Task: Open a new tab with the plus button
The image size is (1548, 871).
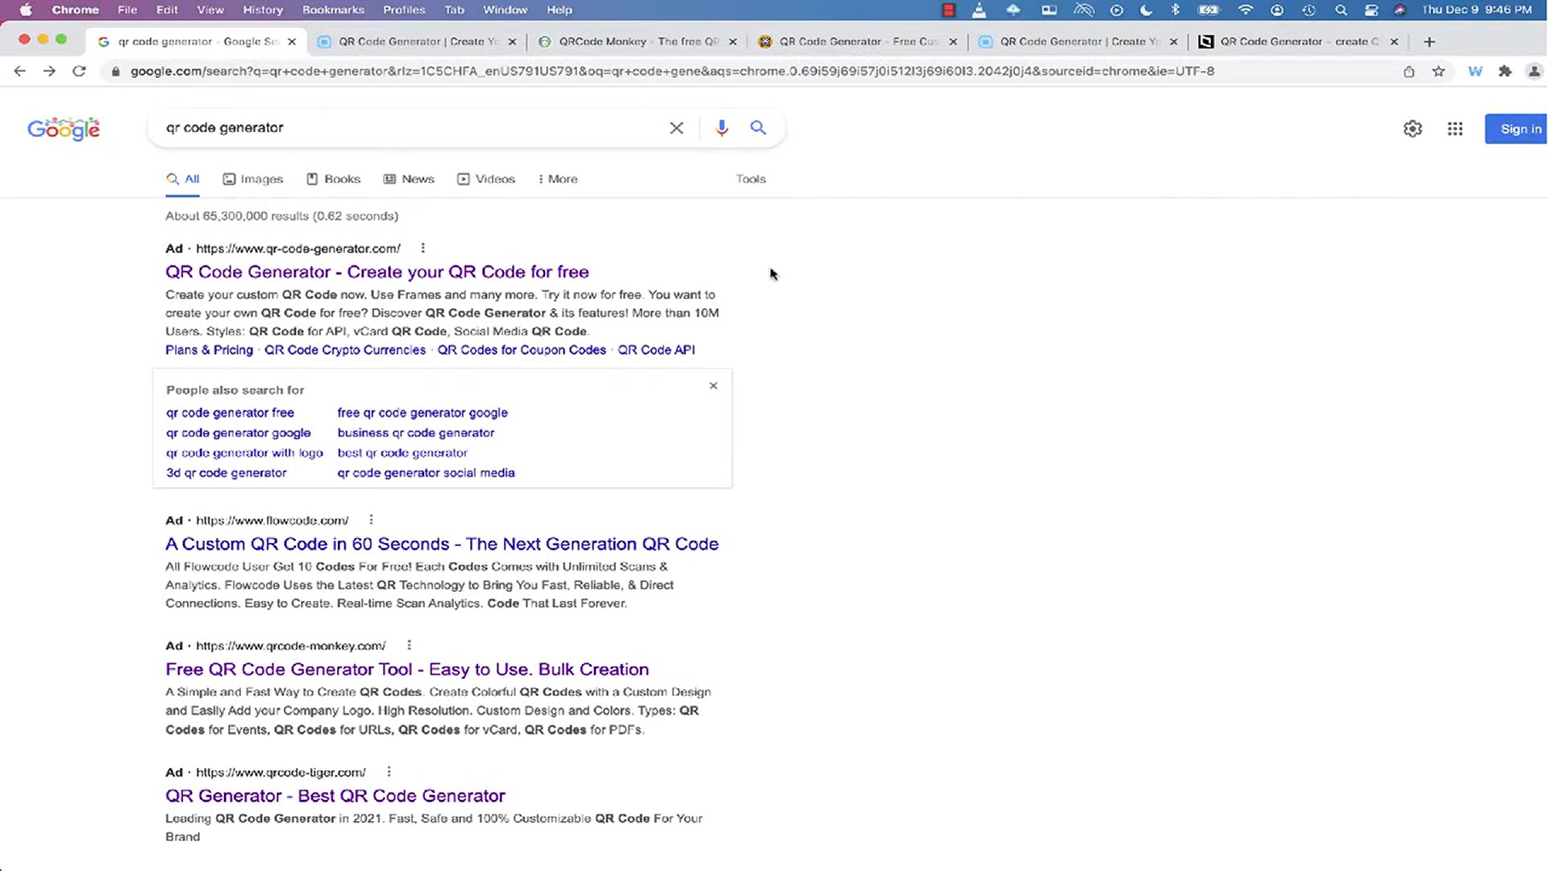Action: pos(1429,41)
